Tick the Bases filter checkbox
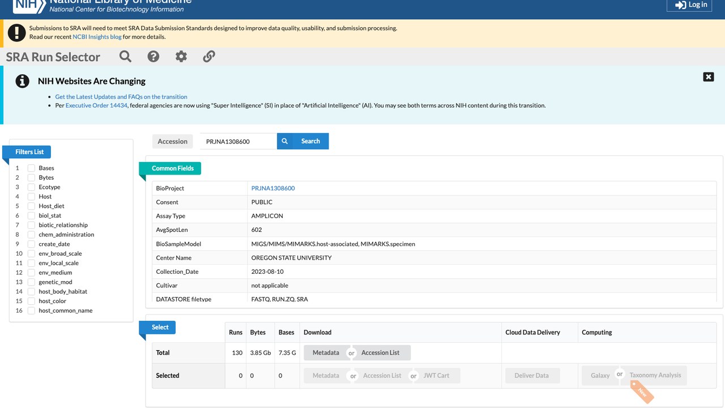 pyautogui.click(x=32, y=168)
